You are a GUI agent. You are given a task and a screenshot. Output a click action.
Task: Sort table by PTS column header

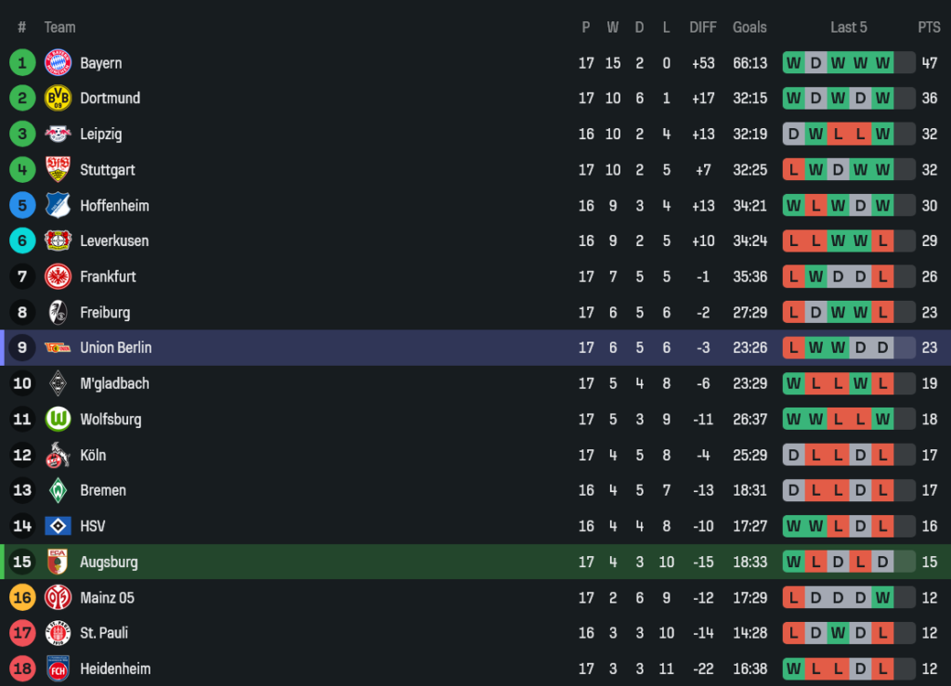929,28
